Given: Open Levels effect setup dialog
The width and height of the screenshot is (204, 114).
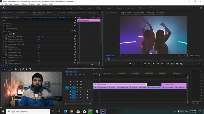Looking at the screenshot, I should coord(72,31).
